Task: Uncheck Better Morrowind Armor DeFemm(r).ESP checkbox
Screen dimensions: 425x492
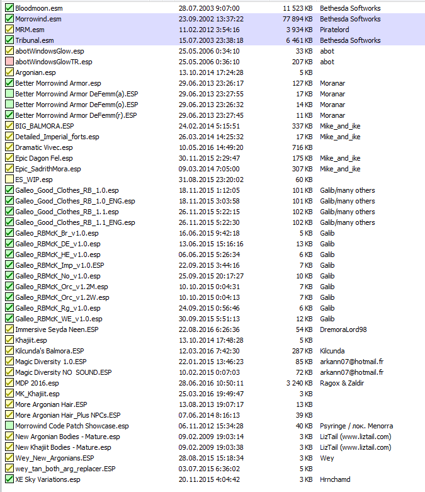Action: pos(9,115)
